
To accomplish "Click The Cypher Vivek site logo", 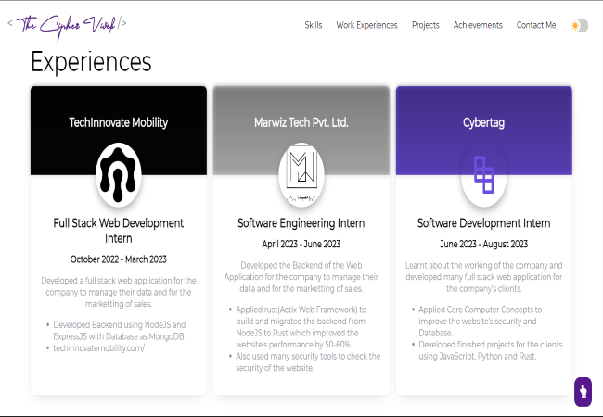I will [67, 23].
